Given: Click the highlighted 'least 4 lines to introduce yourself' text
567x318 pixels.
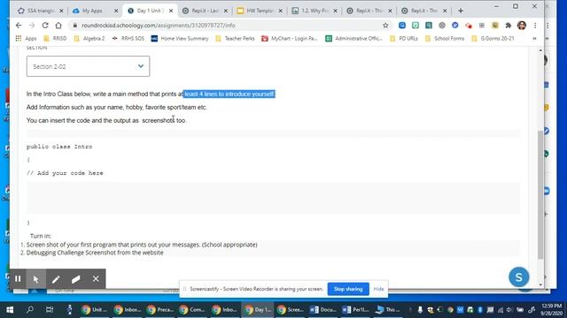Looking at the screenshot, I should (229, 95).
